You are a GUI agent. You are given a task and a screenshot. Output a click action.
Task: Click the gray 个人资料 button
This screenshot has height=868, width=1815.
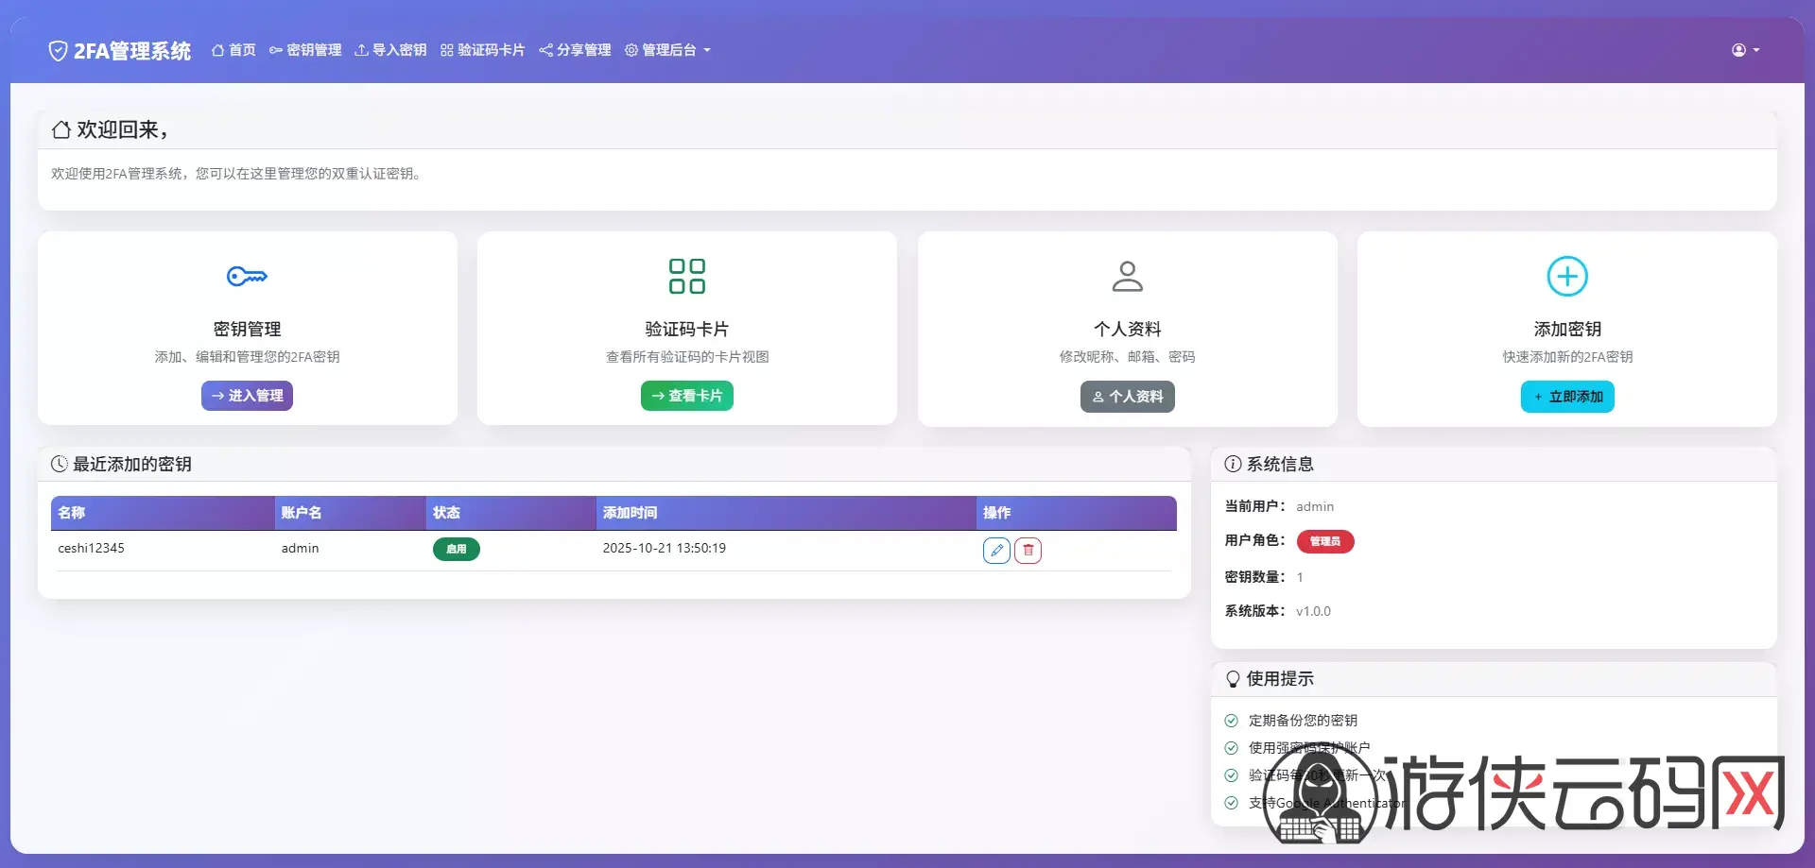click(x=1127, y=397)
